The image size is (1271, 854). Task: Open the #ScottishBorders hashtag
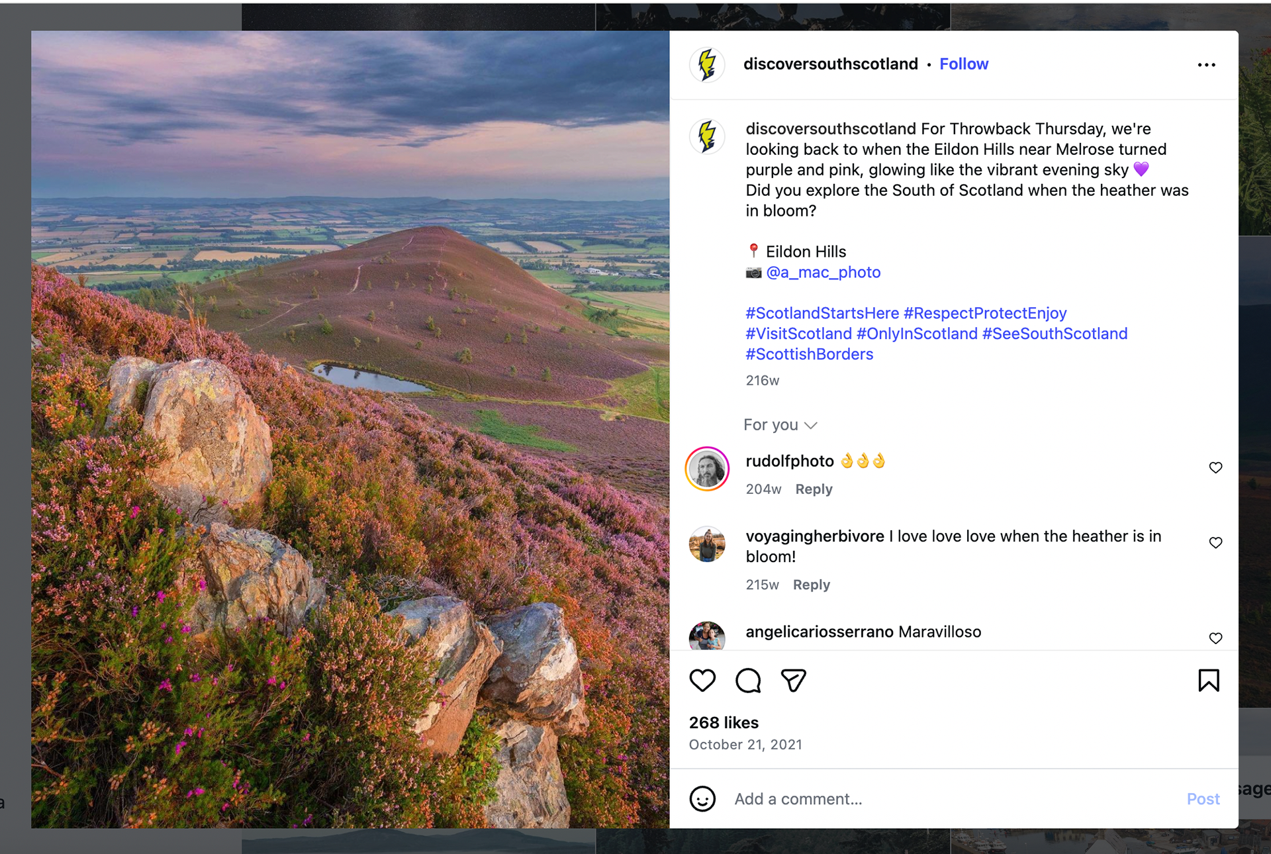pyautogui.click(x=809, y=354)
